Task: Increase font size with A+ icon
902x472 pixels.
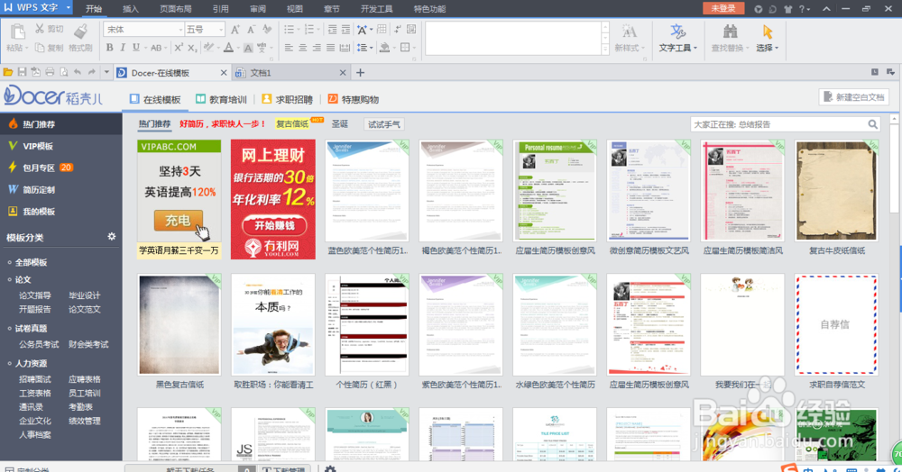Action: (235, 30)
